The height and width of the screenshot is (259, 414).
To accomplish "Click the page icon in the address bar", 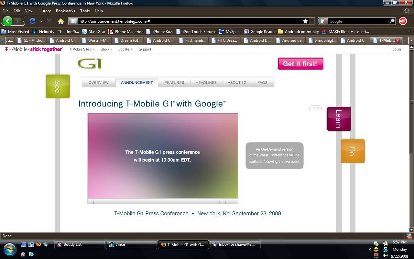I will point(73,21).
